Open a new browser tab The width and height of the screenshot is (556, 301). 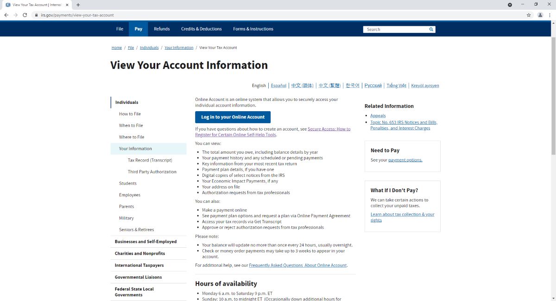(78, 5)
